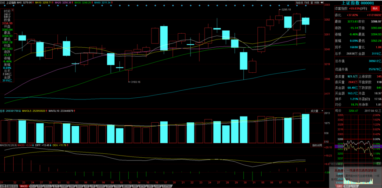
Task: Switch to the BIAS indicator tab
Action: tap(79, 186)
